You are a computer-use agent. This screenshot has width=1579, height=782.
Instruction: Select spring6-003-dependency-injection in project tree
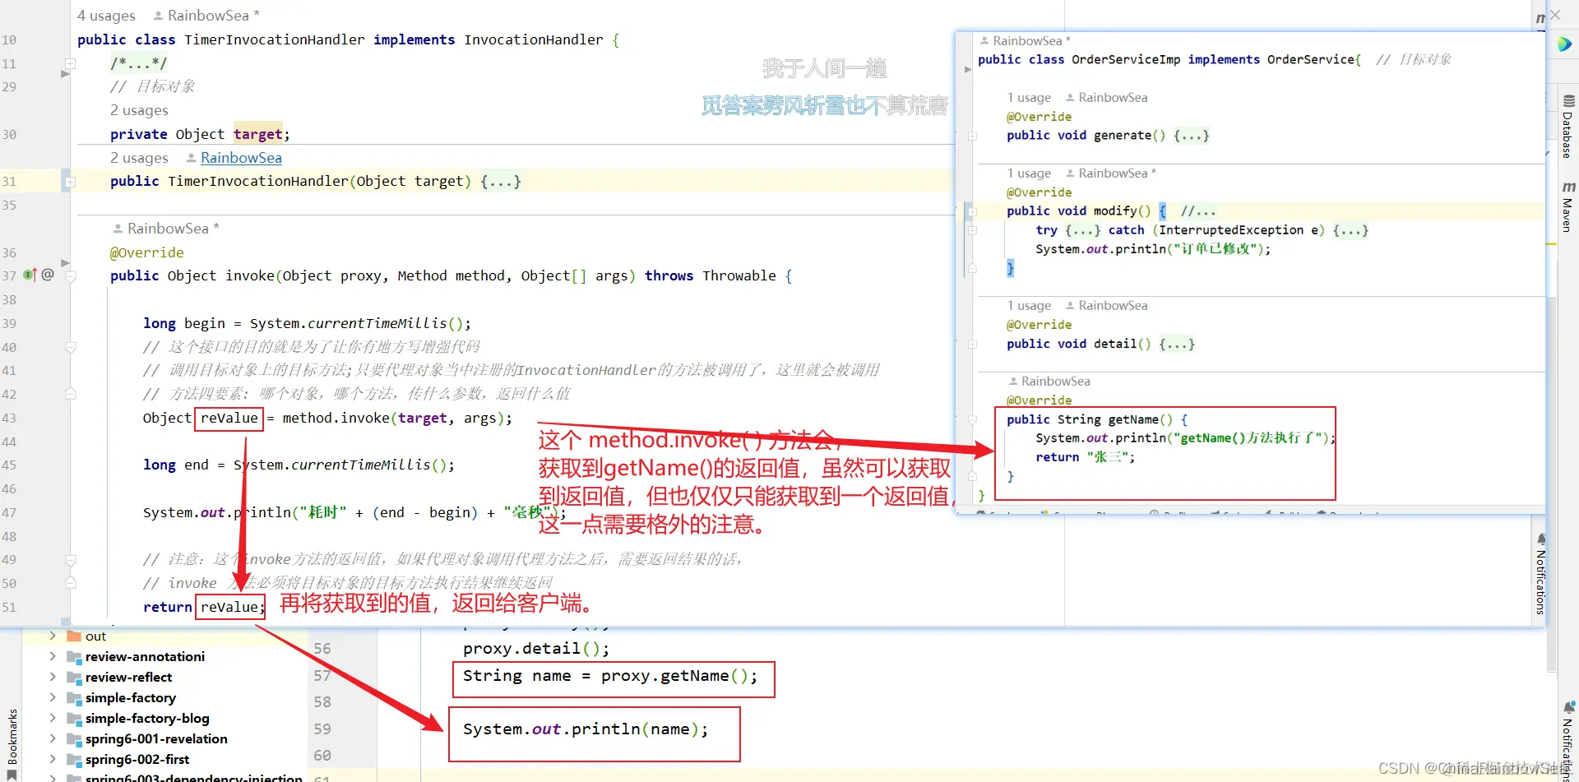[x=193, y=777]
